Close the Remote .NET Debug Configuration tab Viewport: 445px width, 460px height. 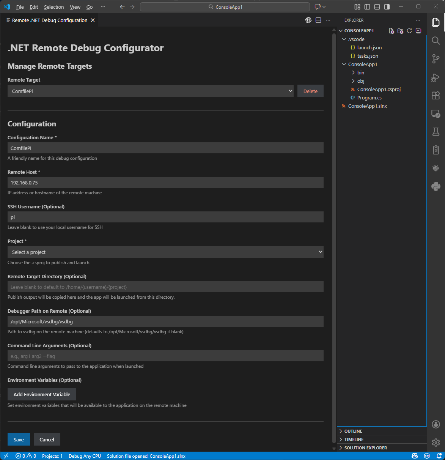click(93, 20)
